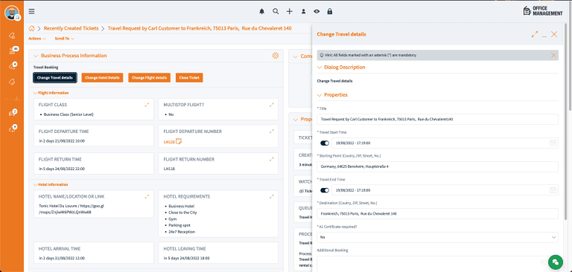Toggle the eye visibility icon in top bar

click(x=317, y=11)
